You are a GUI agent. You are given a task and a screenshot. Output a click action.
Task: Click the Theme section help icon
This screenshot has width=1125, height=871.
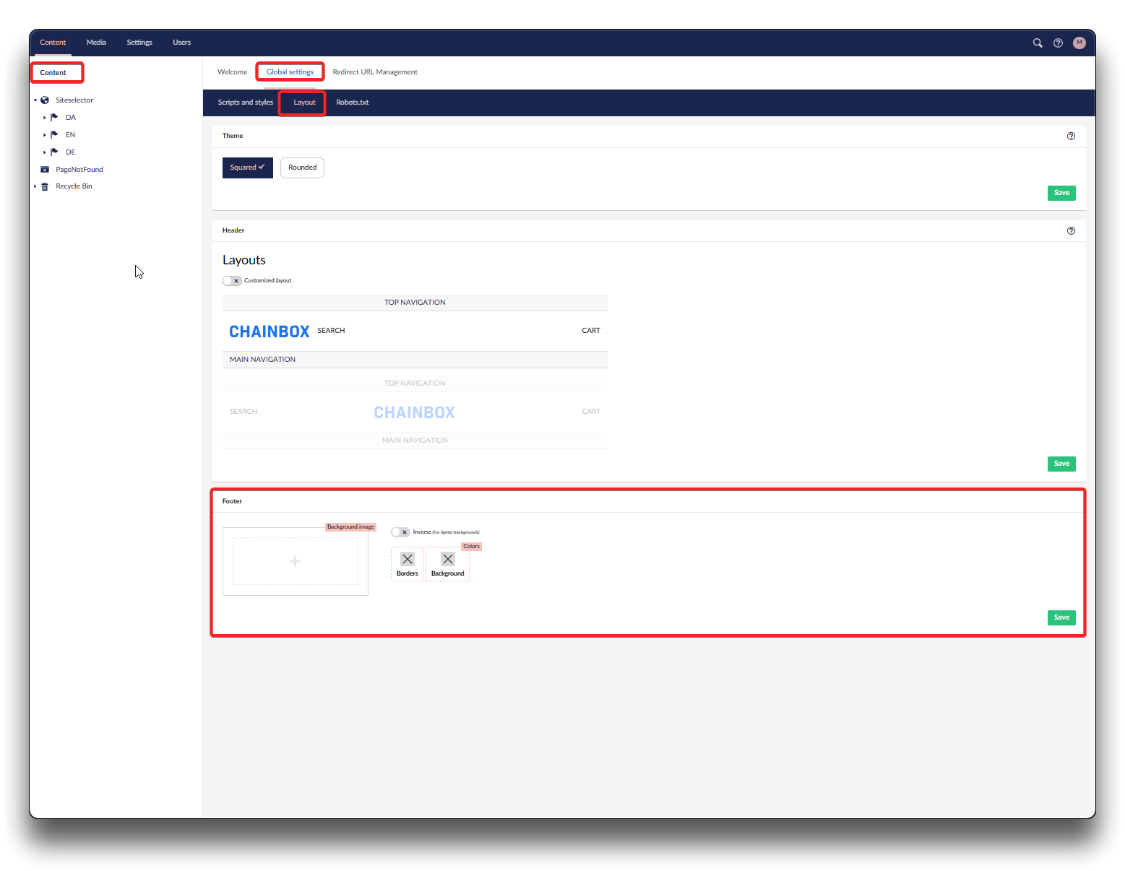point(1071,136)
